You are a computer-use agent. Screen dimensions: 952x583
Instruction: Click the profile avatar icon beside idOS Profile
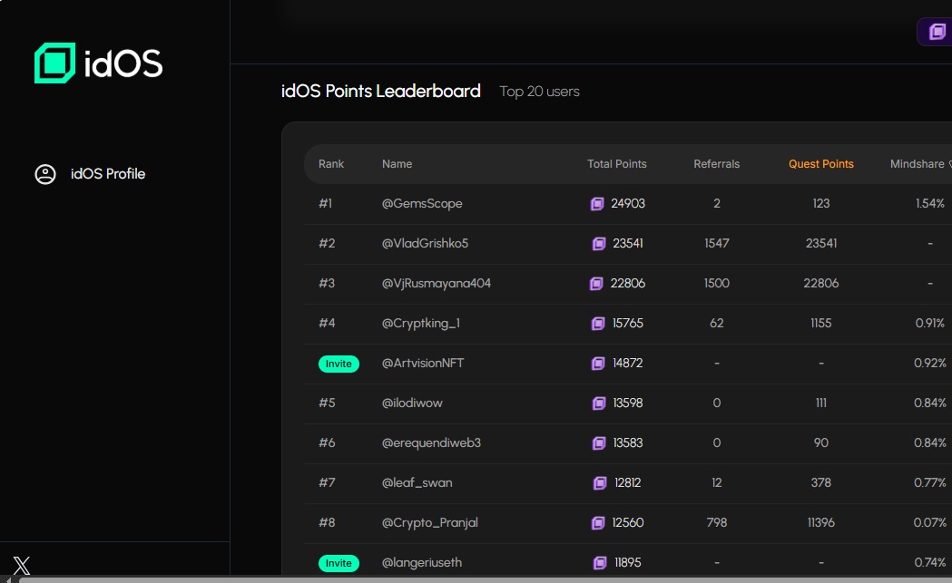pos(45,174)
